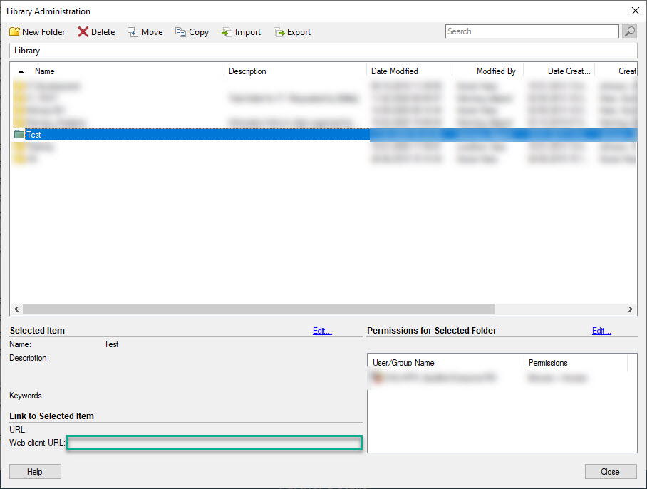Click the New Folder toolbar icon
647x489 pixels.
[x=14, y=32]
